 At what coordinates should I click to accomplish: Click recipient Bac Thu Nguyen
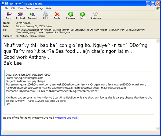63,33
